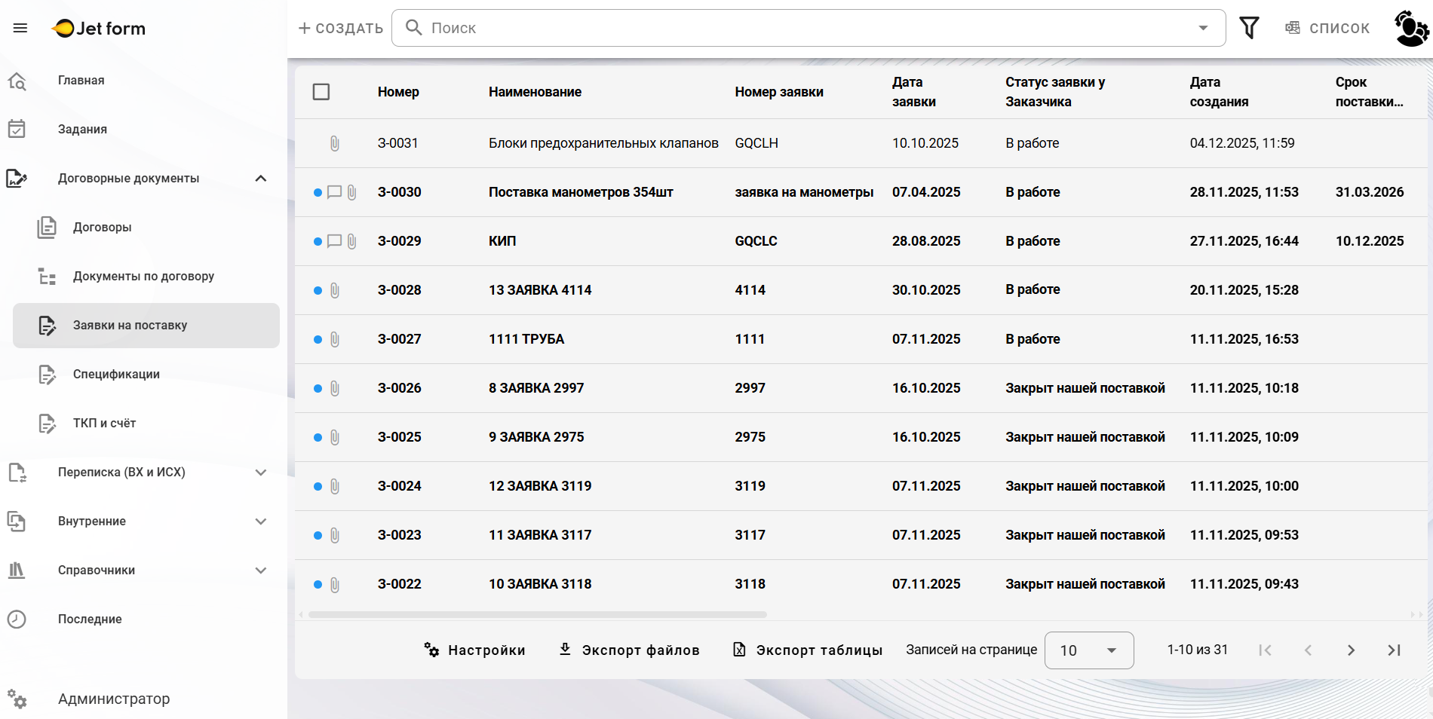The image size is (1433, 719).
Task: Toggle the select-all checkbox in header
Action: [321, 92]
